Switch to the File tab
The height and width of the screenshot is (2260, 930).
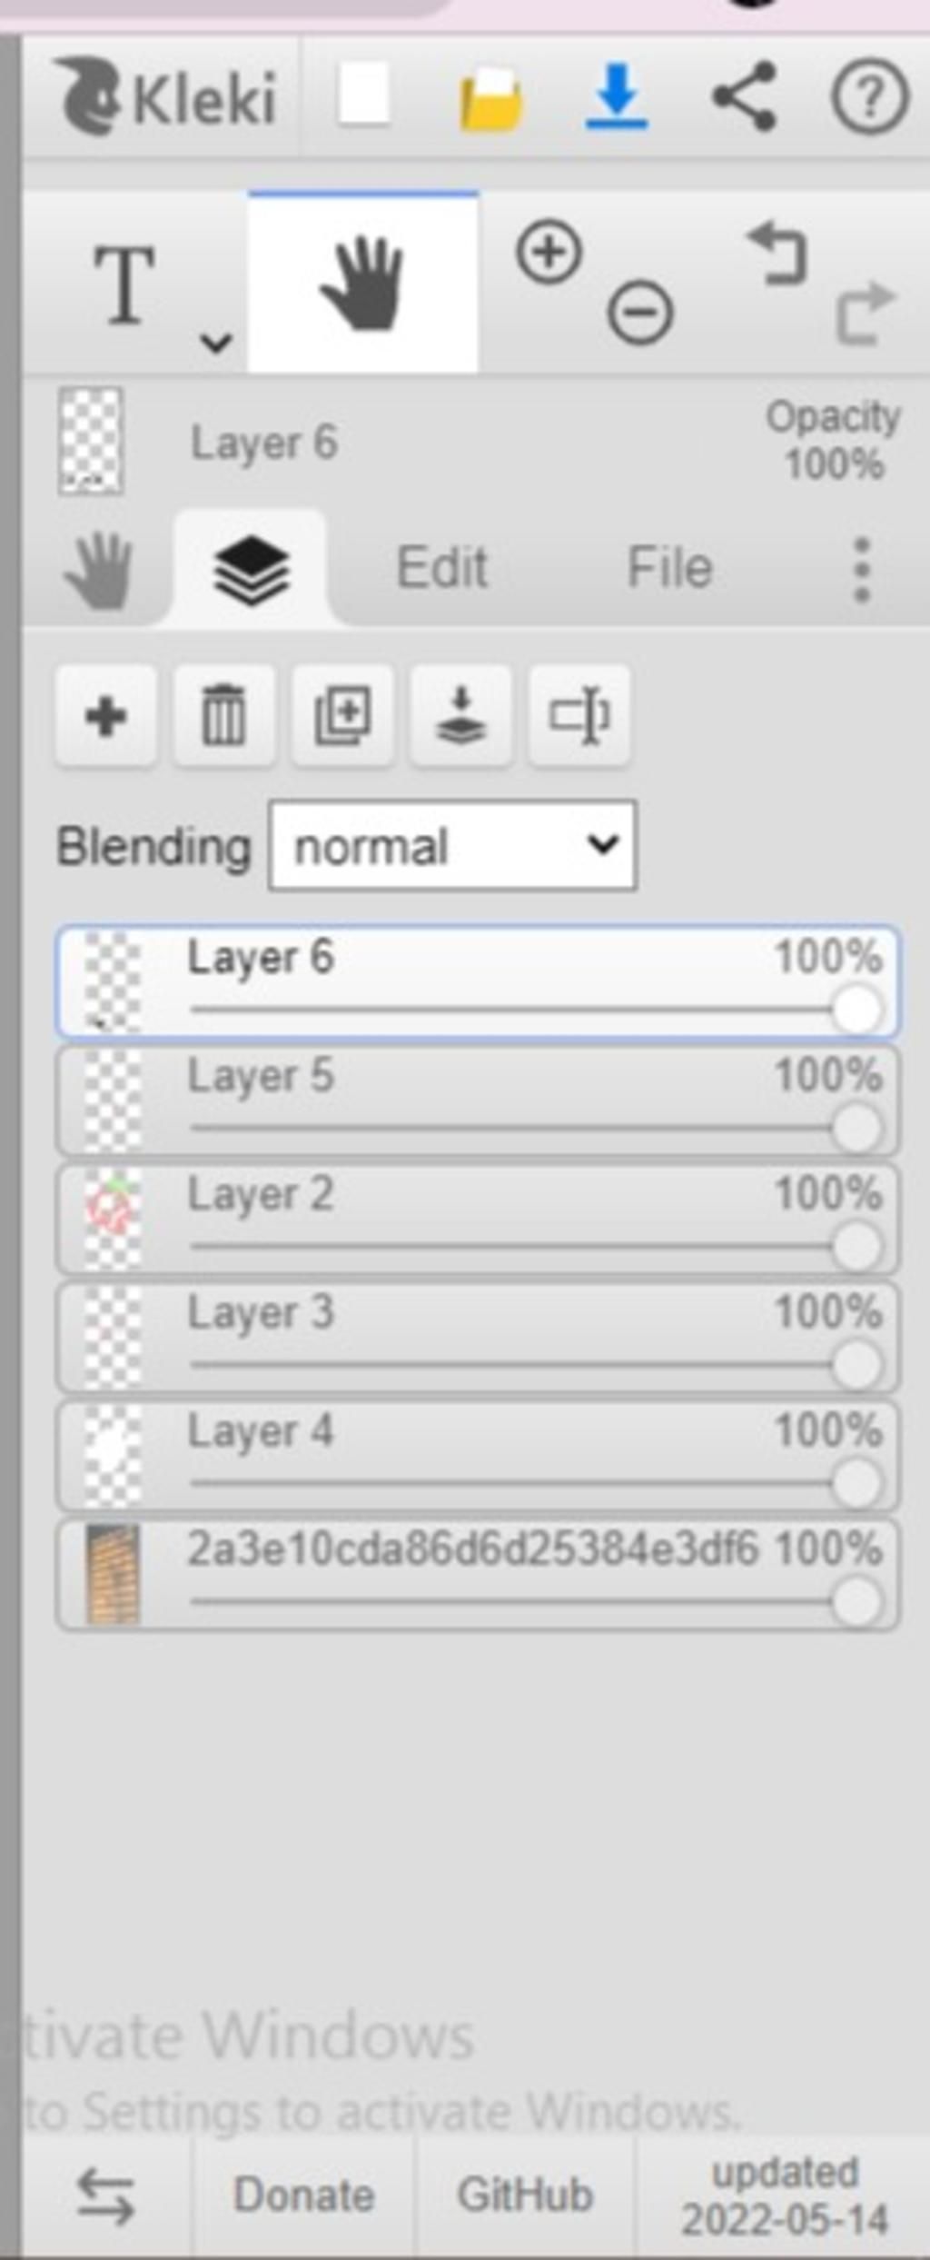(x=670, y=568)
